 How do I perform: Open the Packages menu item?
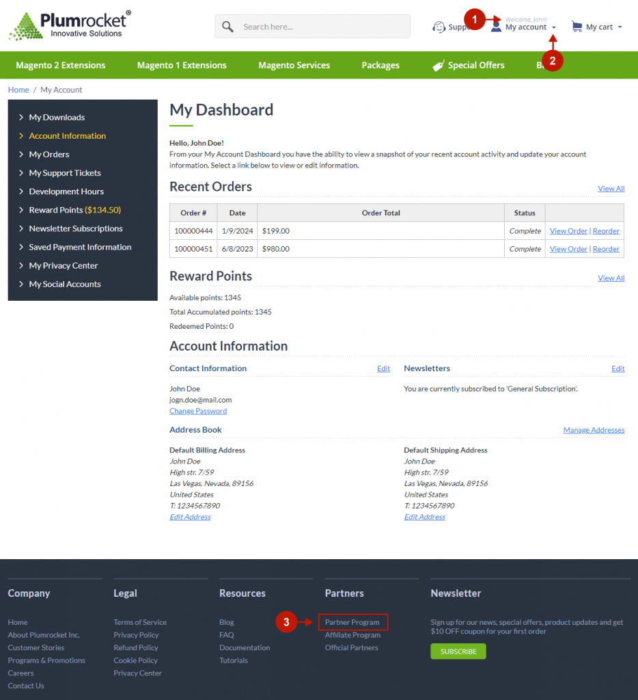click(x=380, y=65)
